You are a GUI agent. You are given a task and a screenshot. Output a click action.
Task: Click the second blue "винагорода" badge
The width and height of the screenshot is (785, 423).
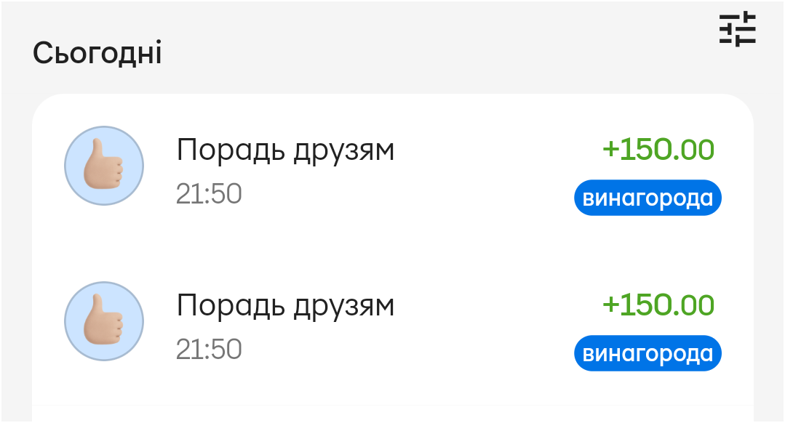pyautogui.click(x=647, y=354)
